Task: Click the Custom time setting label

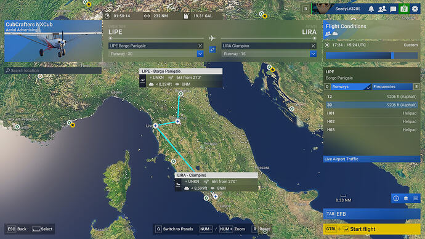Action: coord(410,45)
